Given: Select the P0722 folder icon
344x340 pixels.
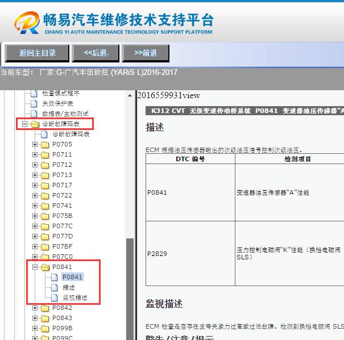Looking at the screenshot, I should pos(45,196).
